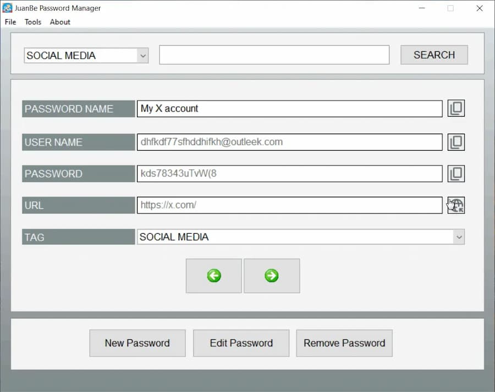Click the password value field
Viewport: 495px width, 392px height.
pyautogui.click(x=289, y=174)
